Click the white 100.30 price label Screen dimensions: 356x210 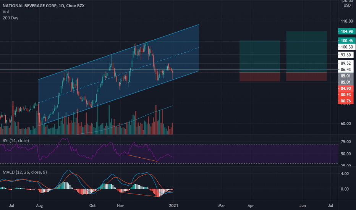pos(347,47)
